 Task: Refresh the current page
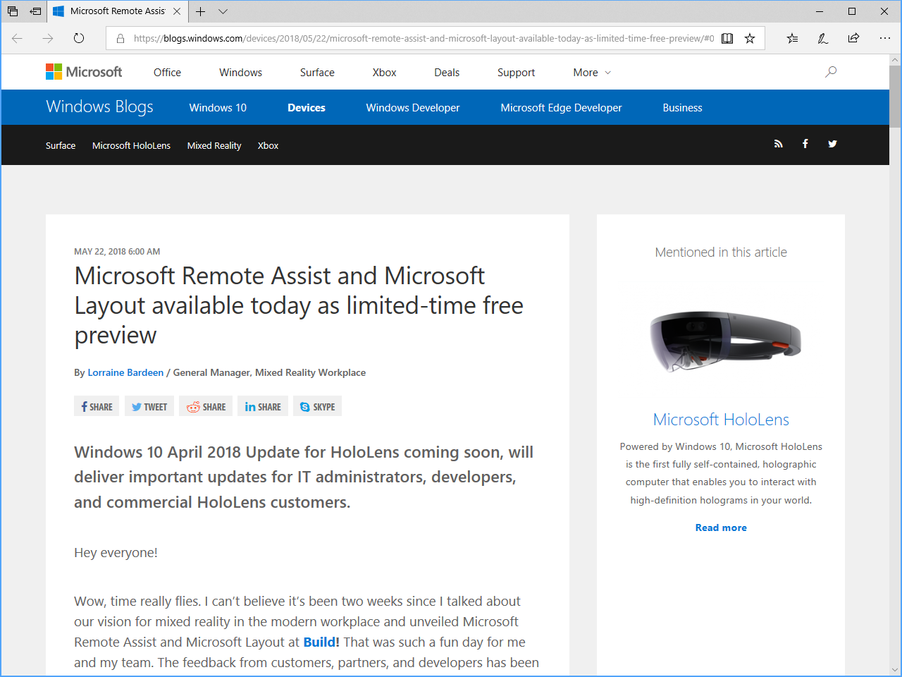coord(79,38)
